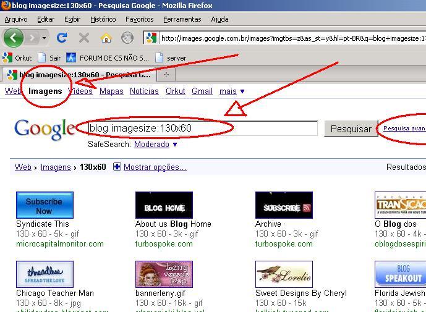Click the Notícias link

coord(144,91)
